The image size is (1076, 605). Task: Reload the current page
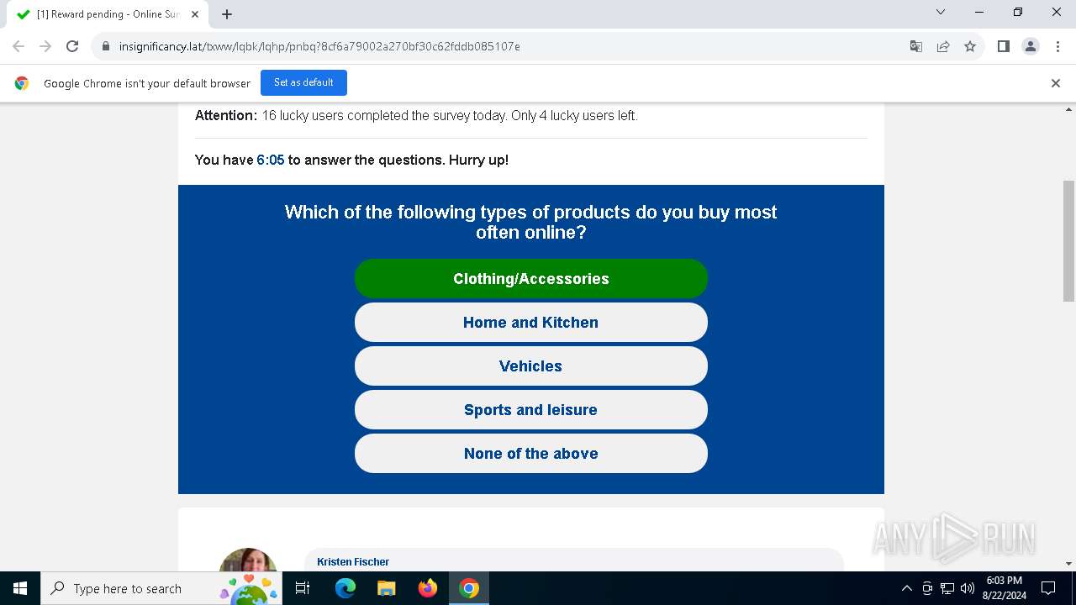[72, 46]
